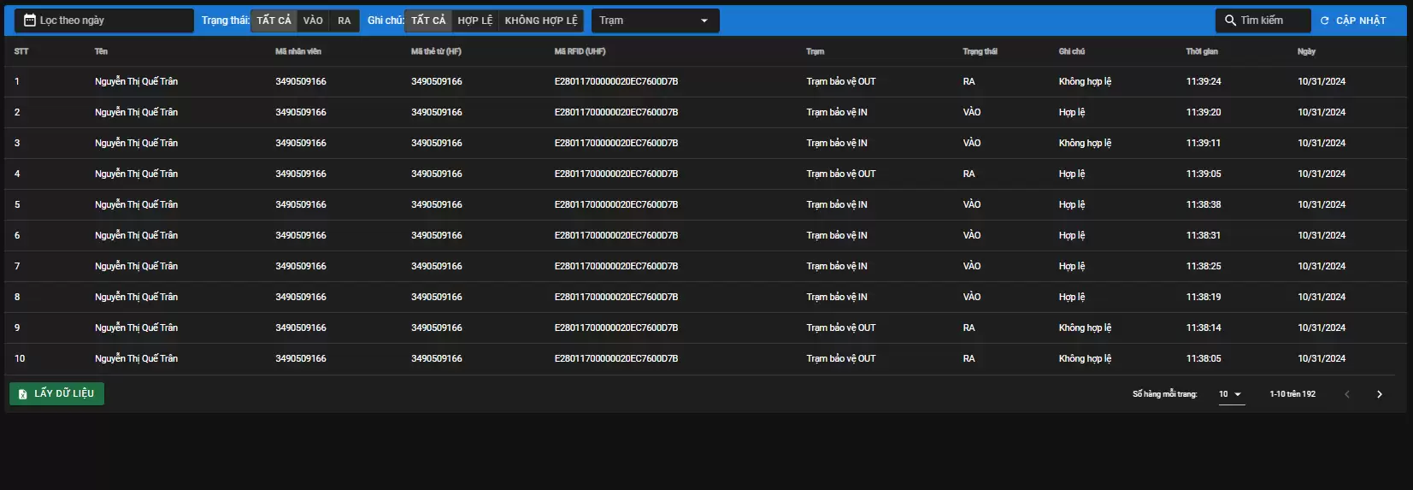Click the calendar icon in date filter
The image size is (1413, 490).
tap(30, 21)
